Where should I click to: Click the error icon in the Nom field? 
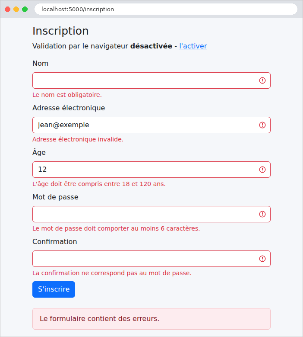(x=262, y=80)
